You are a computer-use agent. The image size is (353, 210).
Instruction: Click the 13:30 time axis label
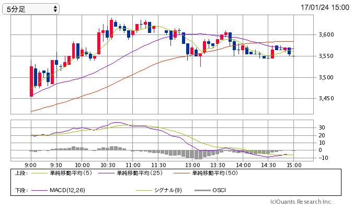[218, 165]
